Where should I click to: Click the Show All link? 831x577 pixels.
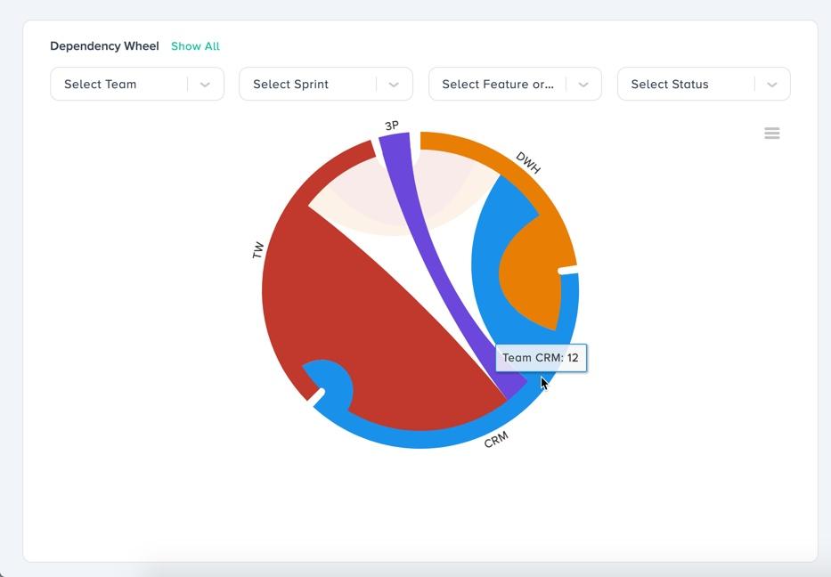click(195, 46)
